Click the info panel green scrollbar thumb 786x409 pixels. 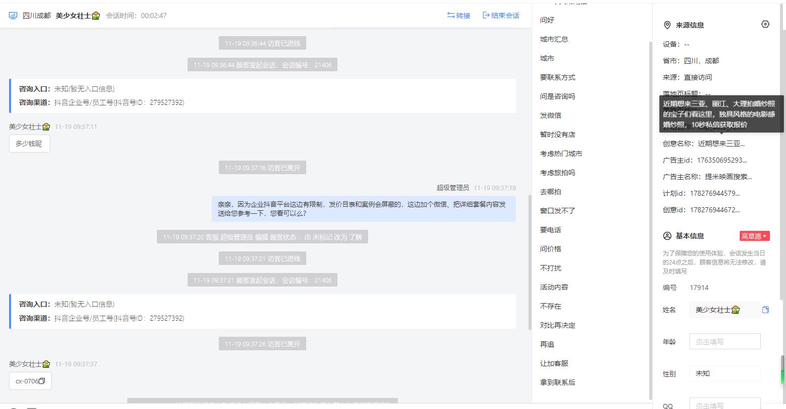[782, 370]
